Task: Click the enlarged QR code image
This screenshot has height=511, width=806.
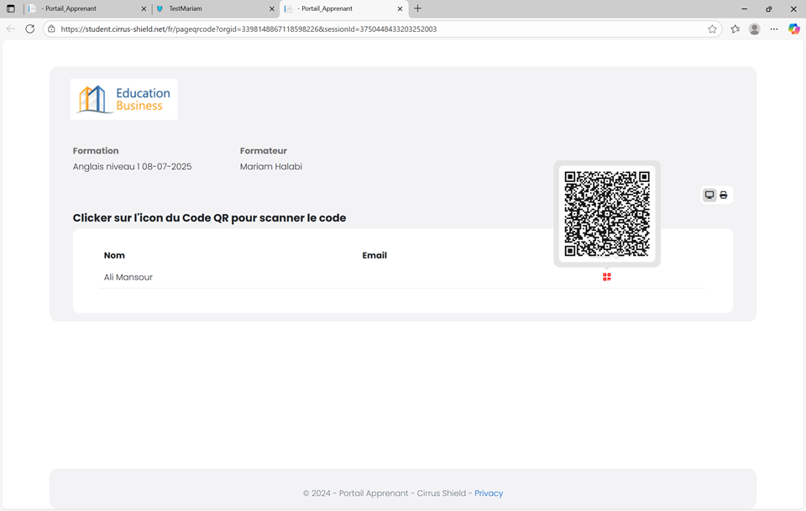Action: (x=607, y=214)
